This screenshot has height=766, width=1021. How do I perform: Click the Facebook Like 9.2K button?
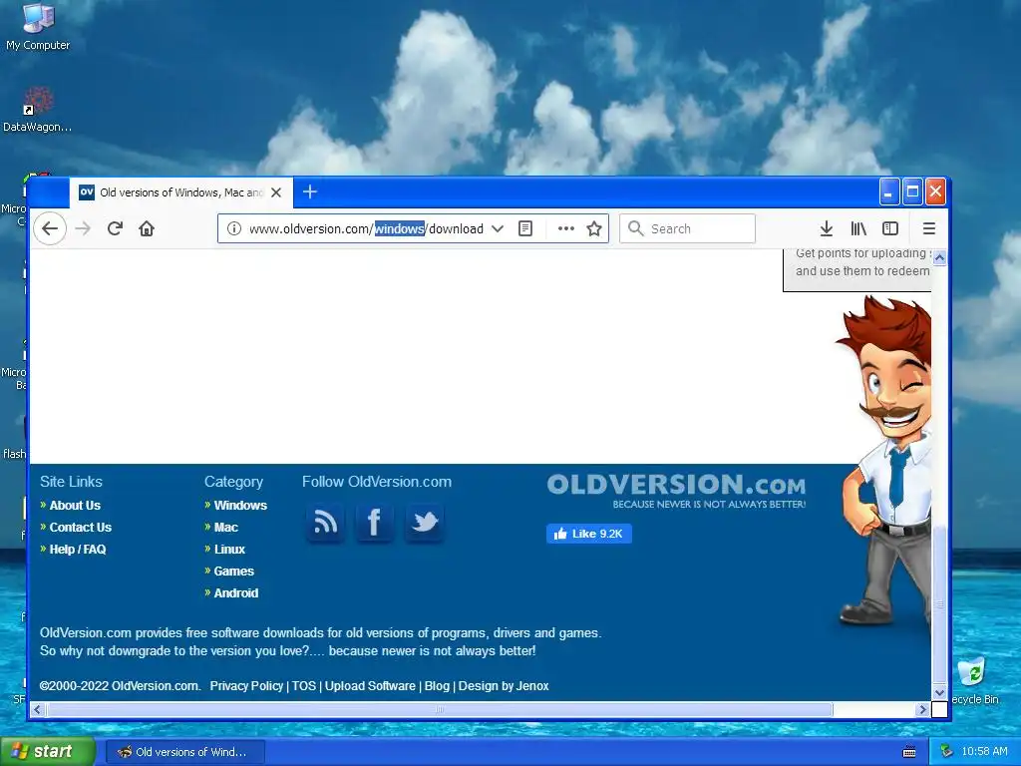tap(589, 534)
